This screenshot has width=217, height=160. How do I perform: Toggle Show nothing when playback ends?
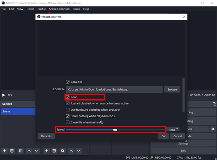click(68, 116)
